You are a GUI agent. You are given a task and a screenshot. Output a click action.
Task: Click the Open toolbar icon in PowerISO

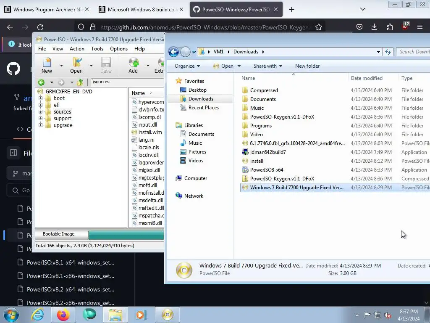coord(76,65)
